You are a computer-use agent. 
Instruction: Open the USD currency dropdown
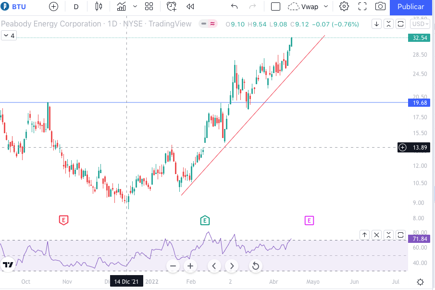click(x=420, y=24)
